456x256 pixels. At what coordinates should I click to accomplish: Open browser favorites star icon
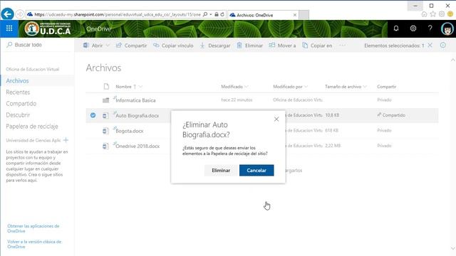(x=433, y=14)
